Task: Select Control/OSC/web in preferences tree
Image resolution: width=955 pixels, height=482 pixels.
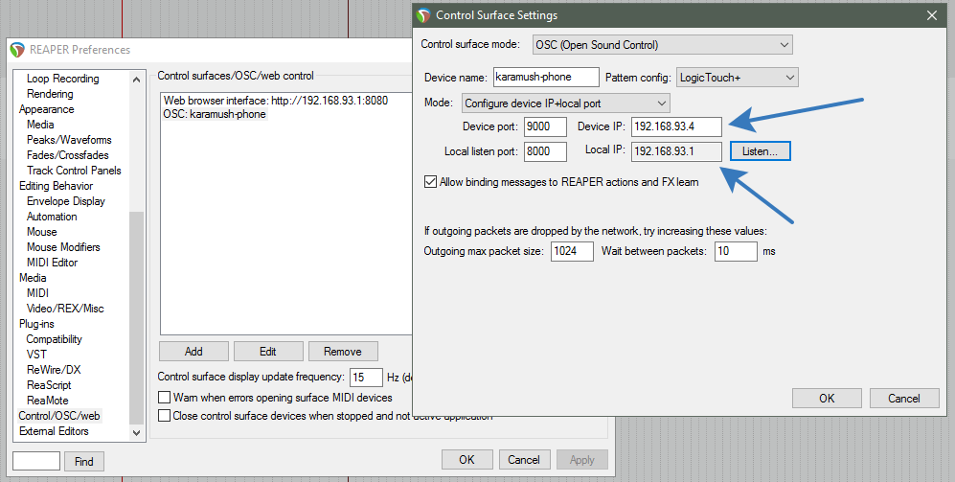Action: 59,416
